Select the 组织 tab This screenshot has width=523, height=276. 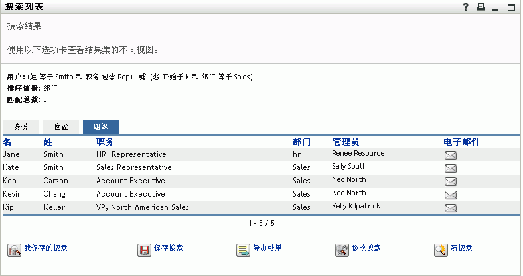pos(101,127)
